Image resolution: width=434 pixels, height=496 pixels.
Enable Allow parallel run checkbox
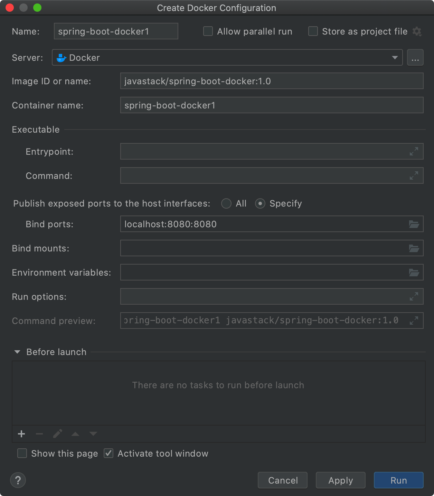pyautogui.click(x=208, y=31)
